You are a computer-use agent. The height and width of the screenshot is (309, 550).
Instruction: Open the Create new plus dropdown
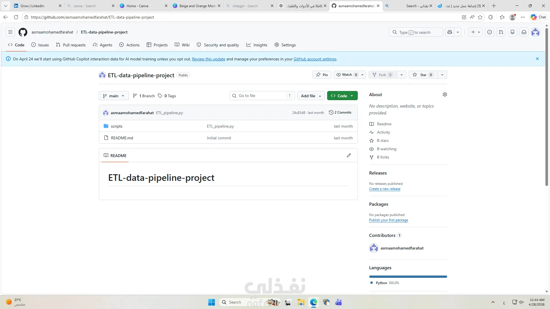tap(476, 32)
